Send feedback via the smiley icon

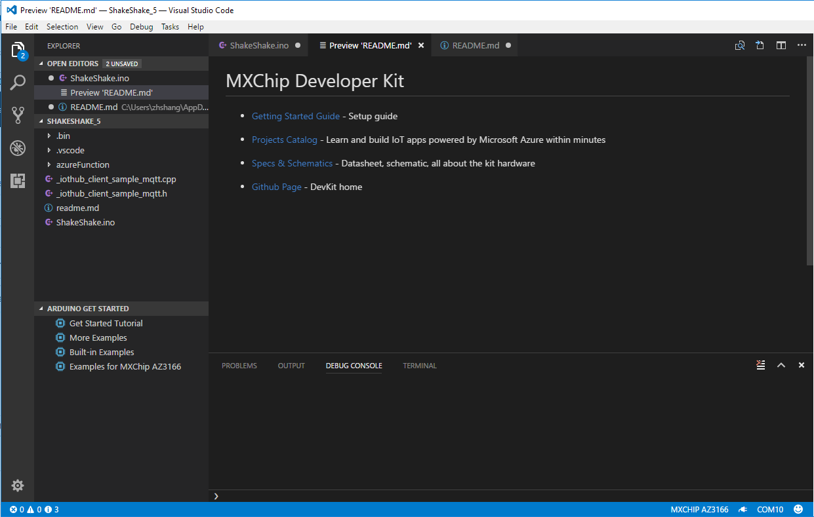point(799,509)
